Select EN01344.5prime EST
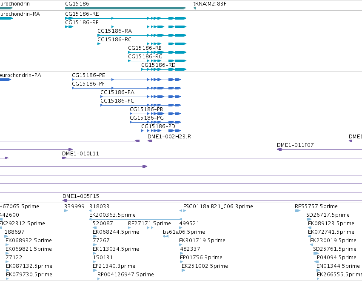The width and height of the screenshot is (362, 281). pos(338,267)
